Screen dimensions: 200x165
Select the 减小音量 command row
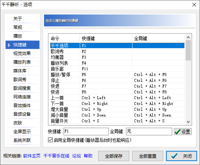(x=117, y=115)
